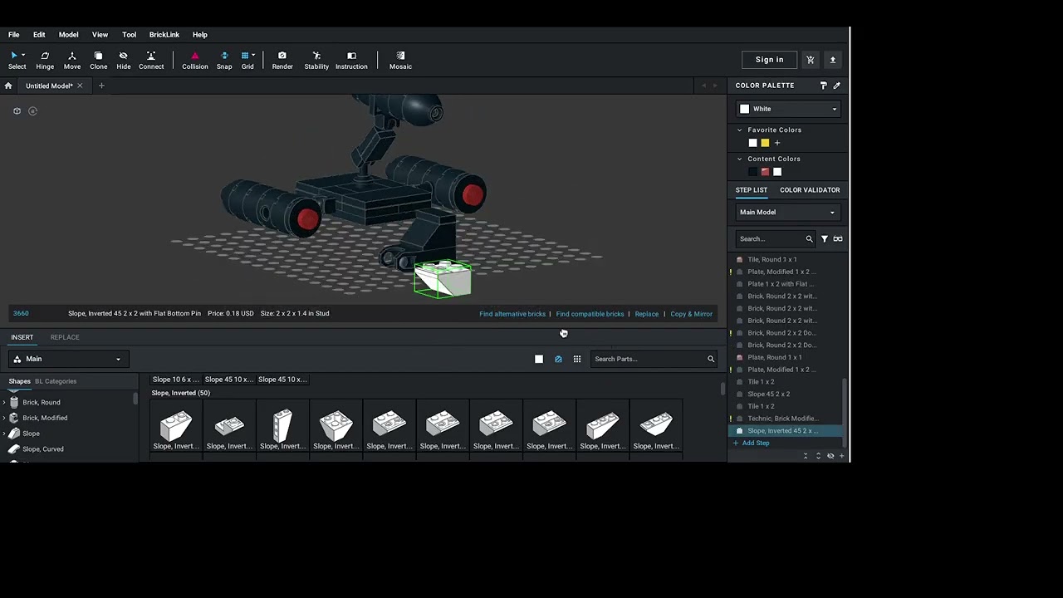Click the Copy & Mirror link

click(x=691, y=314)
